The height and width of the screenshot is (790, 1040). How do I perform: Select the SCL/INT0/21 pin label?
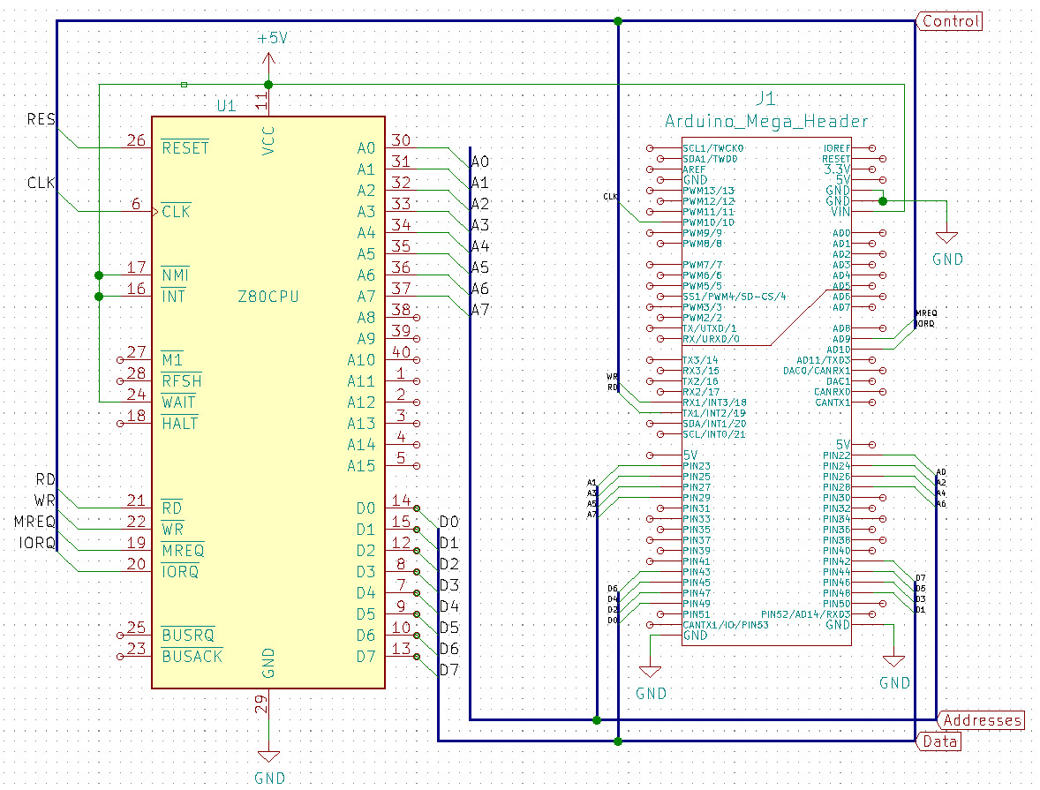(714, 434)
